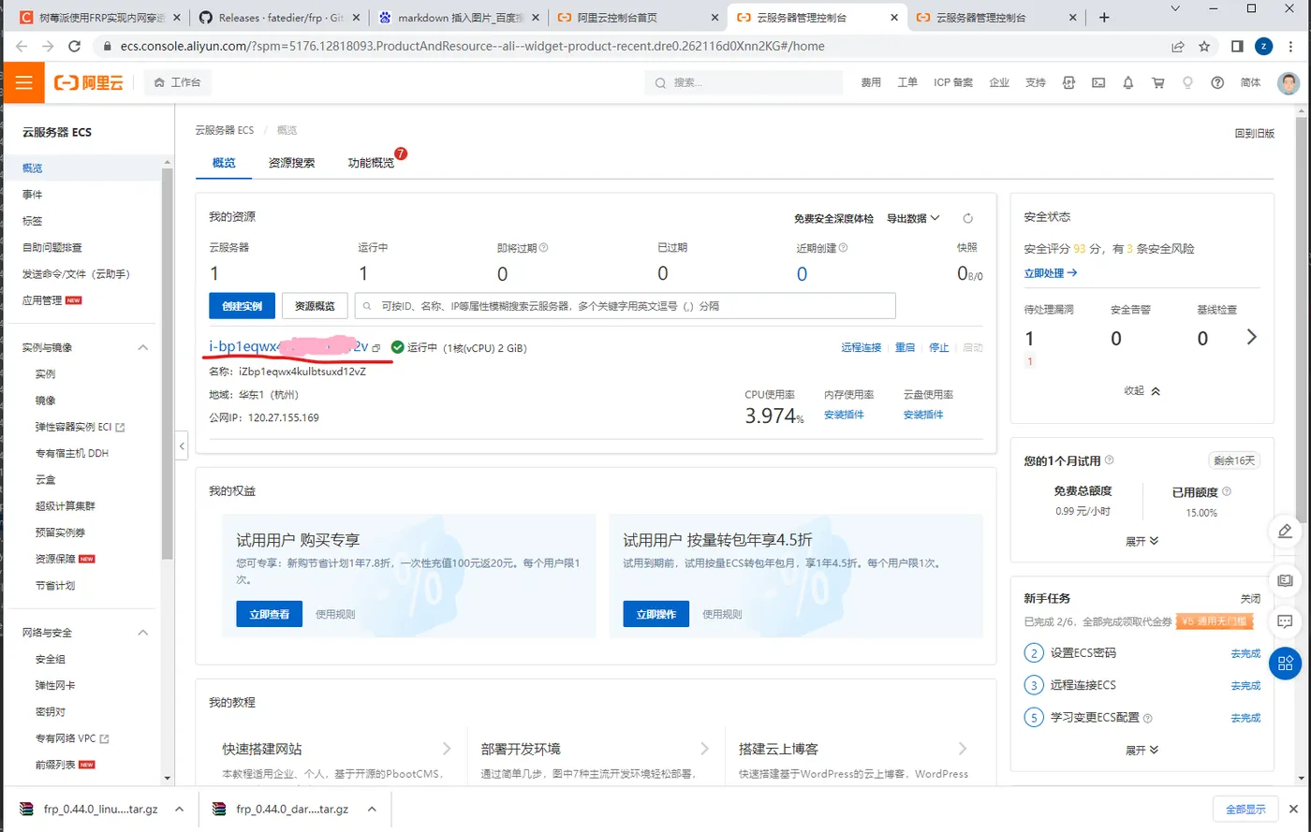Click 安装插件 under 内存使用率

(844, 415)
